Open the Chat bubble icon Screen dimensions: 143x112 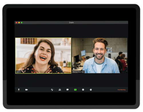[67, 90]
